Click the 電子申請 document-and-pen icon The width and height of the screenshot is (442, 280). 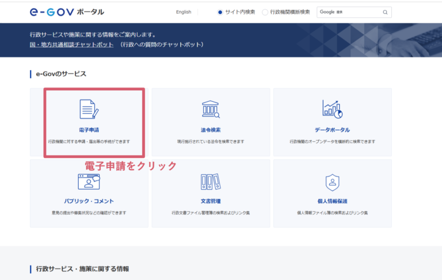(89, 109)
